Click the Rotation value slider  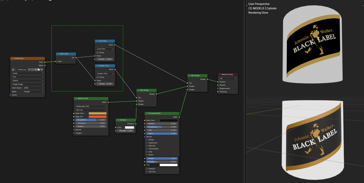(x=91, y=126)
